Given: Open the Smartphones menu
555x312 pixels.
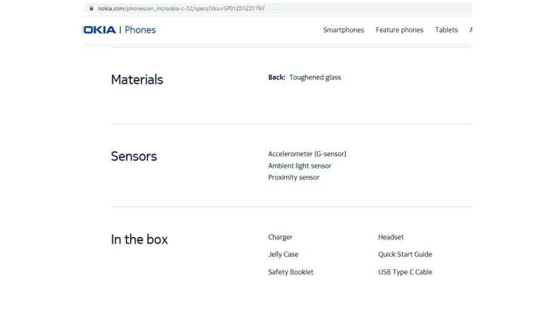Looking at the screenshot, I should click(343, 30).
